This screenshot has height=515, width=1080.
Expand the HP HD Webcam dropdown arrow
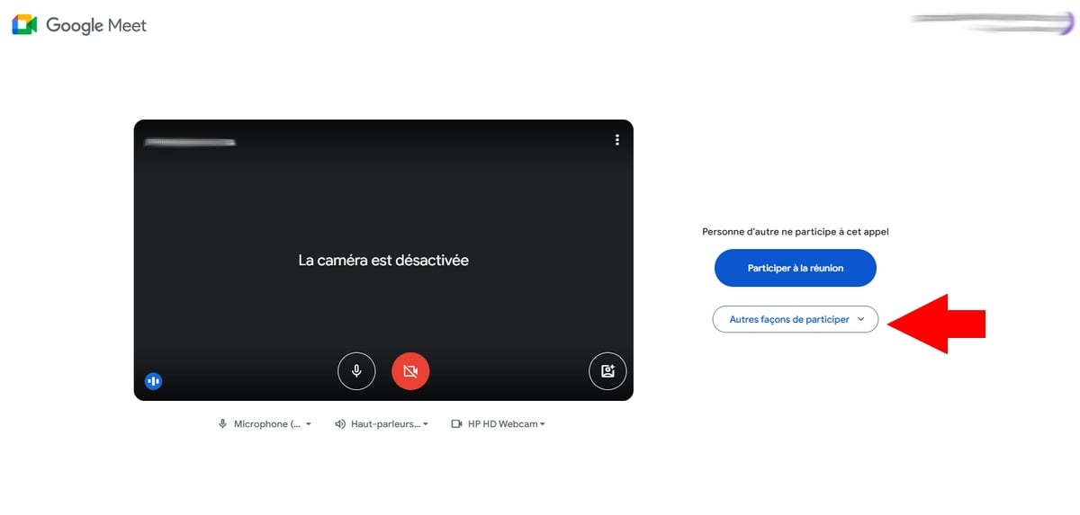pyautogui.click(x=543, y=424)
